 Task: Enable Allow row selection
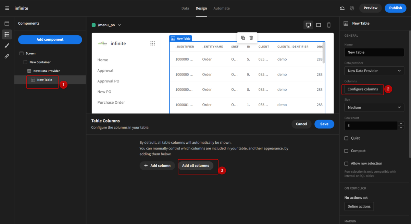point(347,163)
